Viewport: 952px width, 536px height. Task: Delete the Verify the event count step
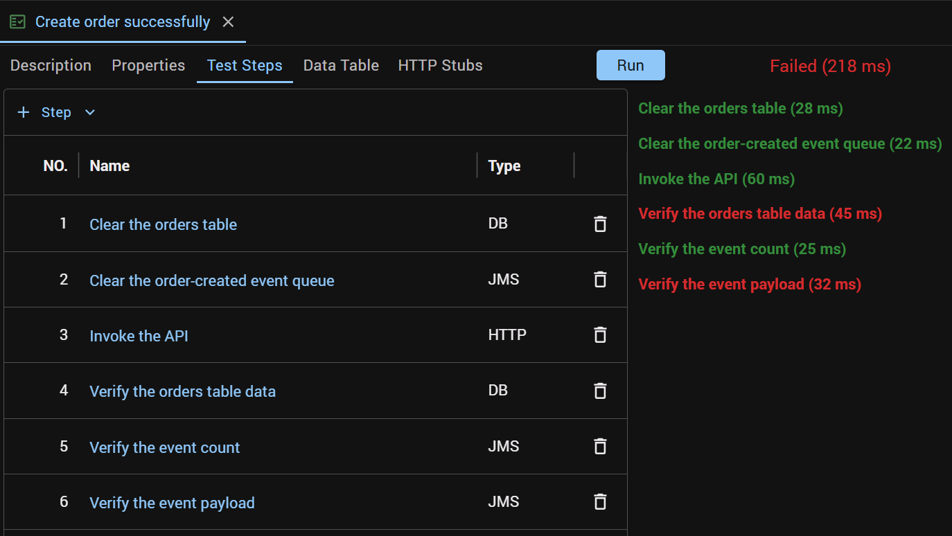(600, 447)
